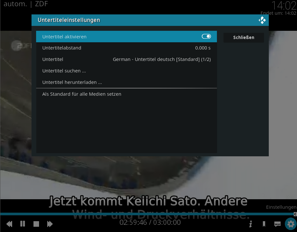
Task: Select the Untertitel language row
Action: [126, 59]
